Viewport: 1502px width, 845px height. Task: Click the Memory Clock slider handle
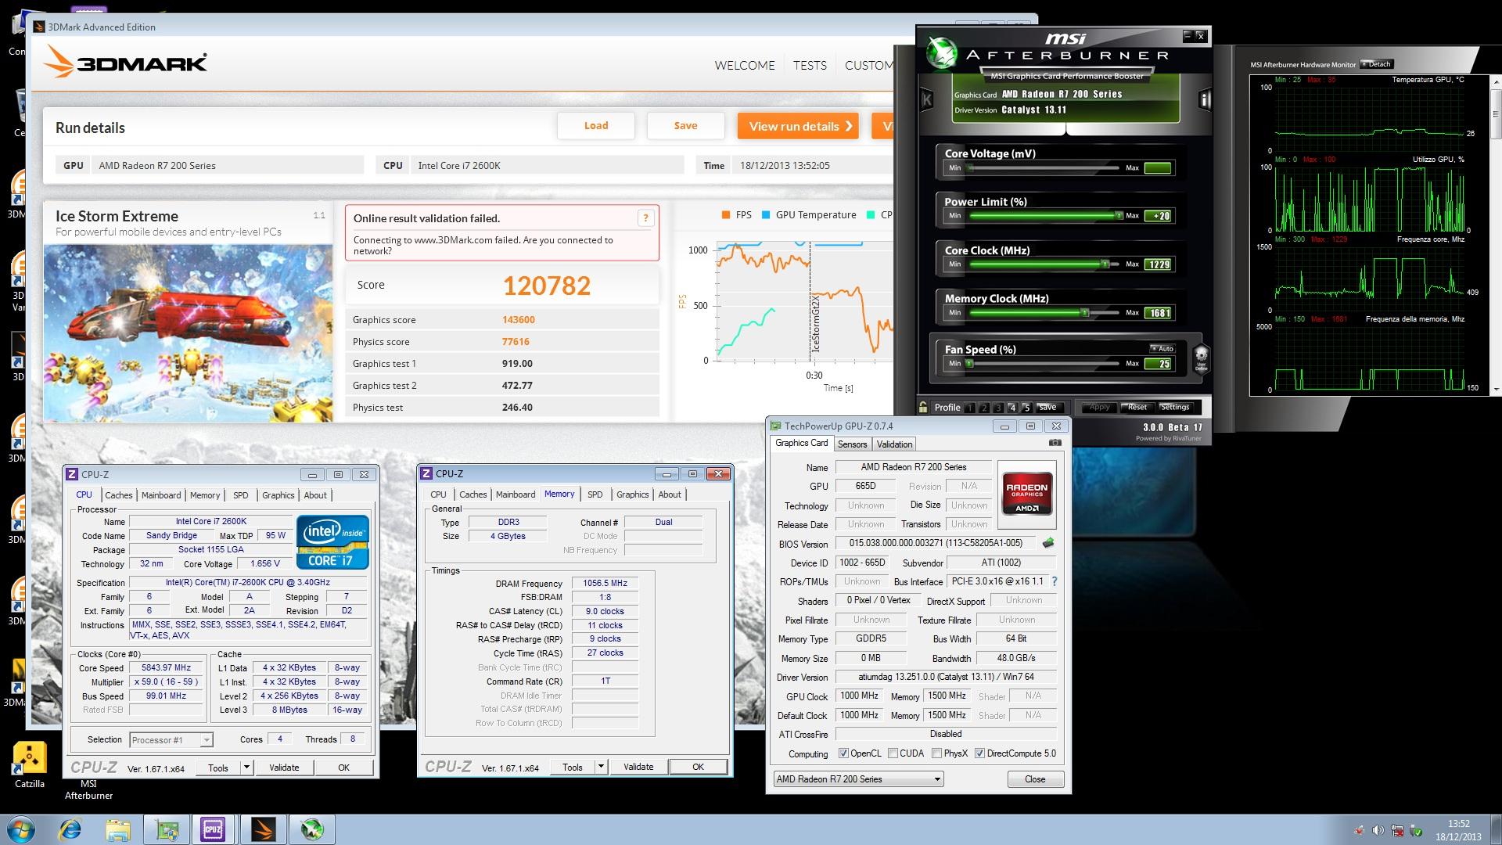1085,313
